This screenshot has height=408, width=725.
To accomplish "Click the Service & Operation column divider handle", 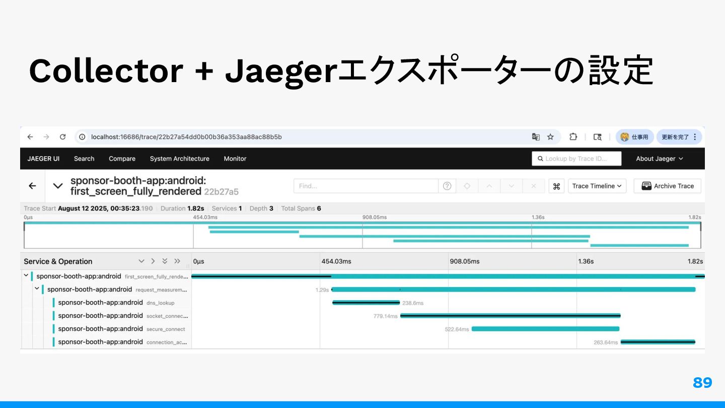I will [188, 266].
